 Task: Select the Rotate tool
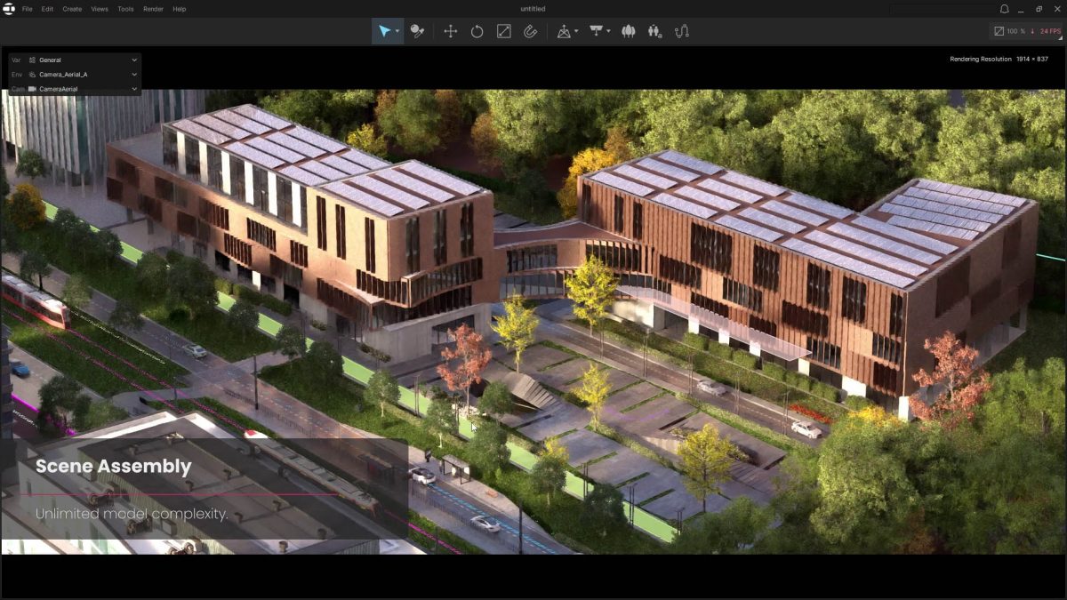pos(477,31)
